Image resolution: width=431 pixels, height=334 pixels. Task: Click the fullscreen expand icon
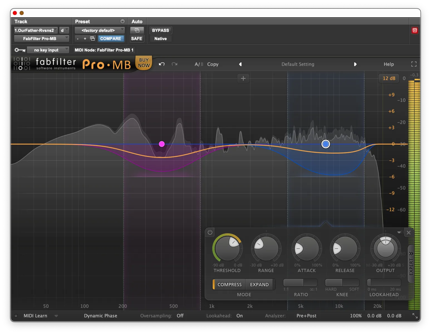pos(414,64)
